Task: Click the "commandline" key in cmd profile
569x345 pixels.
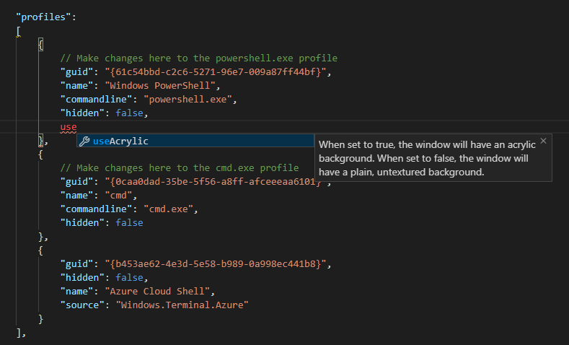Action: 96,209
